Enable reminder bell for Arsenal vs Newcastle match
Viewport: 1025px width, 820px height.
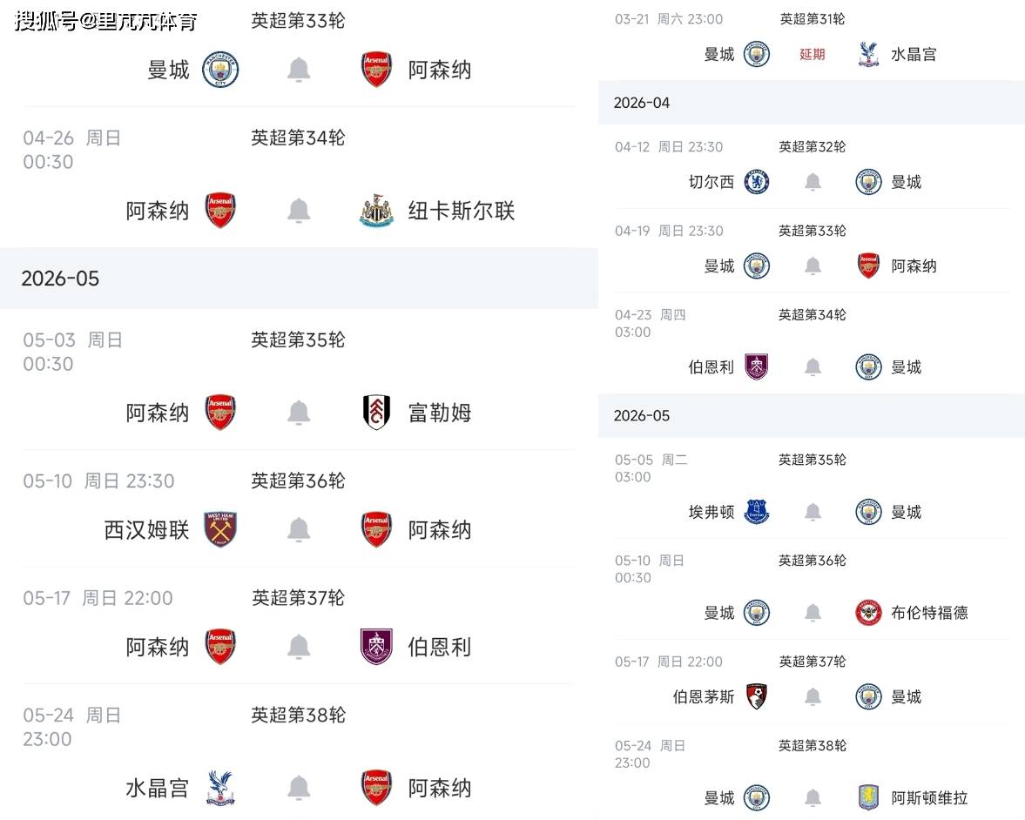299,211
